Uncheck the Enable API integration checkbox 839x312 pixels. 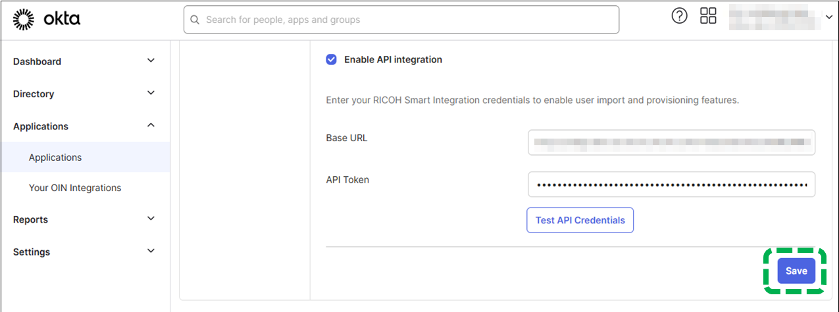click(332, 60)
